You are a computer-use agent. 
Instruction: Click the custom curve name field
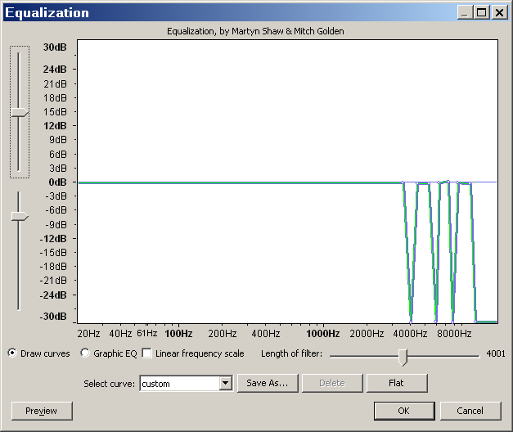(x=180, y=383)
